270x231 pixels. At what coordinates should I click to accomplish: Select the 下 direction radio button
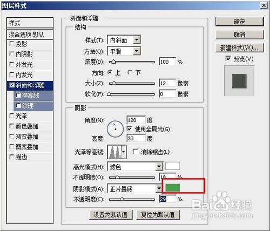[x=130, y=73]
